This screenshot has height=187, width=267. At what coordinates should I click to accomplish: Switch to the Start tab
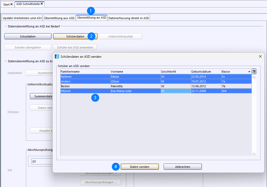pyautogui.click(x=6, y=5)
